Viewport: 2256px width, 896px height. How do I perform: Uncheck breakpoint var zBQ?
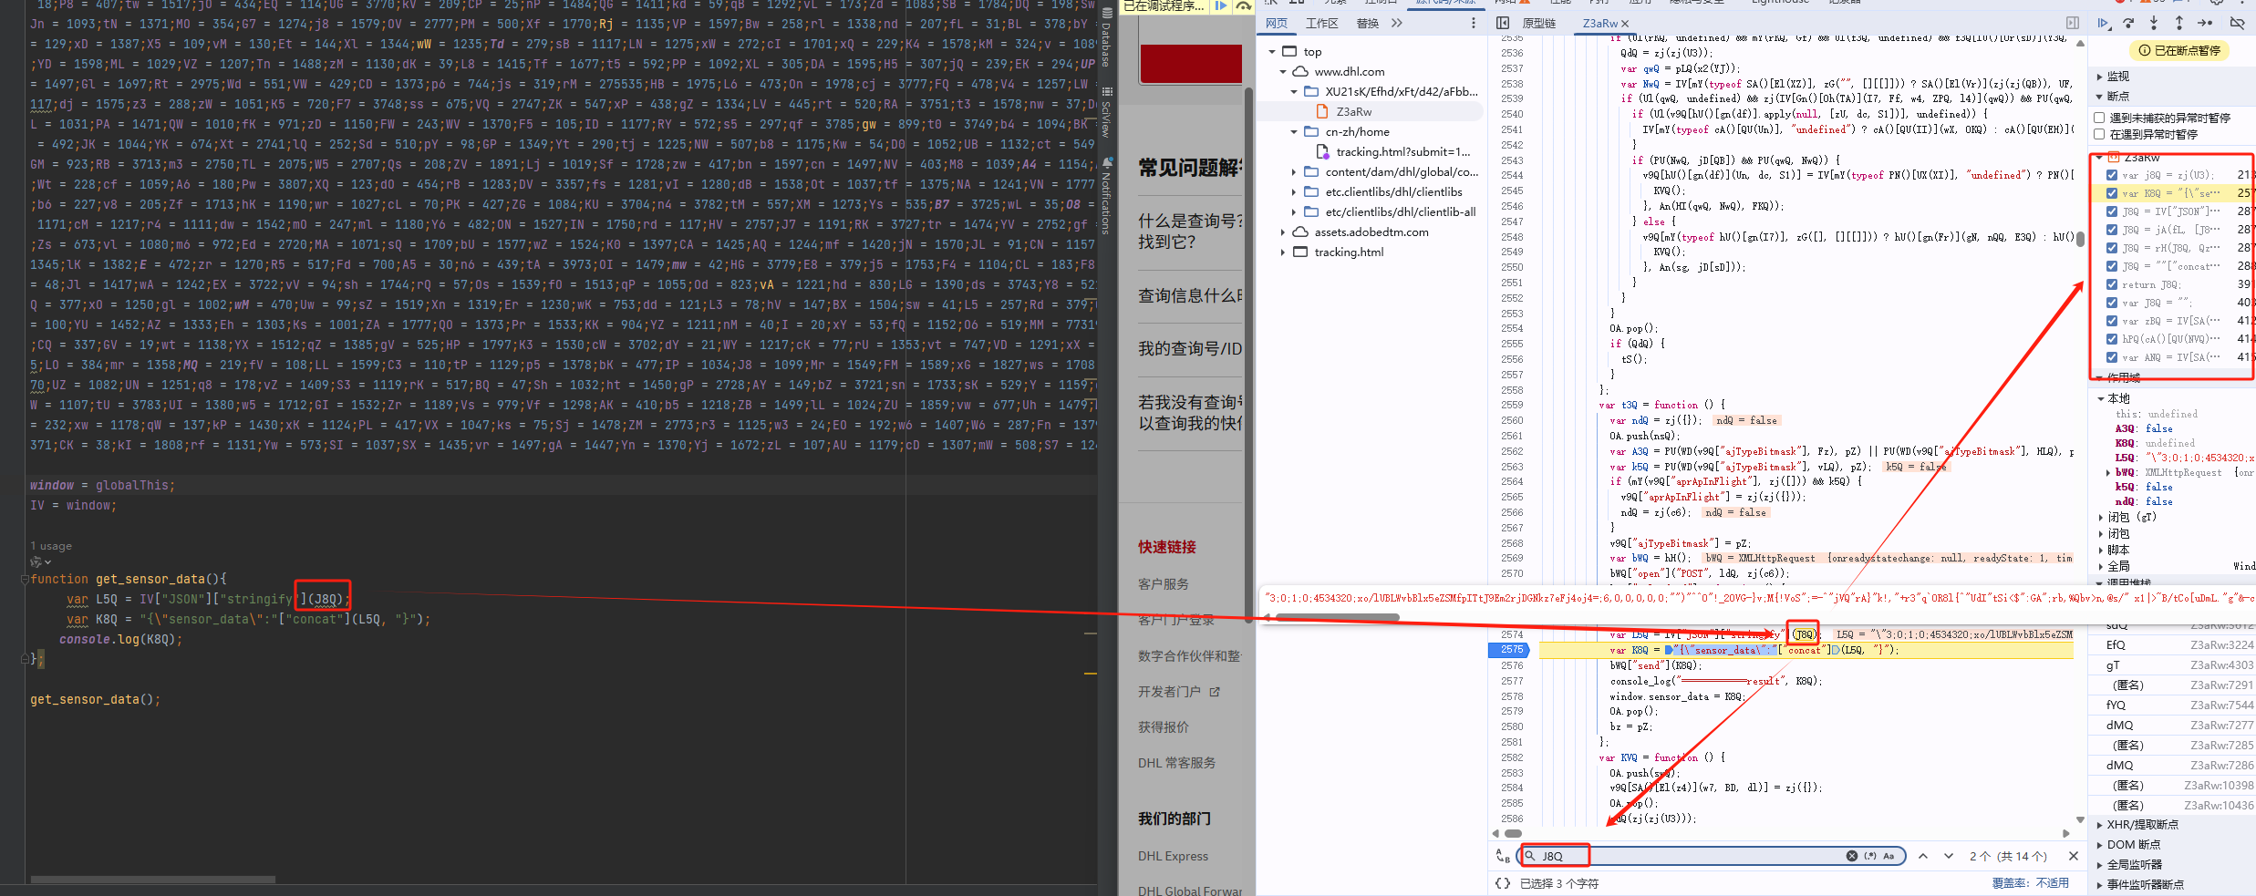point(2112,321)
